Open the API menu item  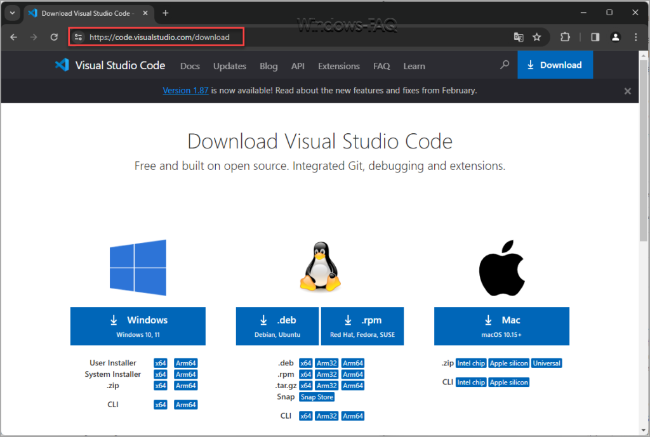click(x=298, y=66)
